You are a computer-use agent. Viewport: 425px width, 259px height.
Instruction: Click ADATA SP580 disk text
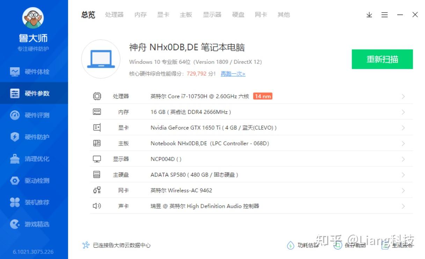(194, 175)
